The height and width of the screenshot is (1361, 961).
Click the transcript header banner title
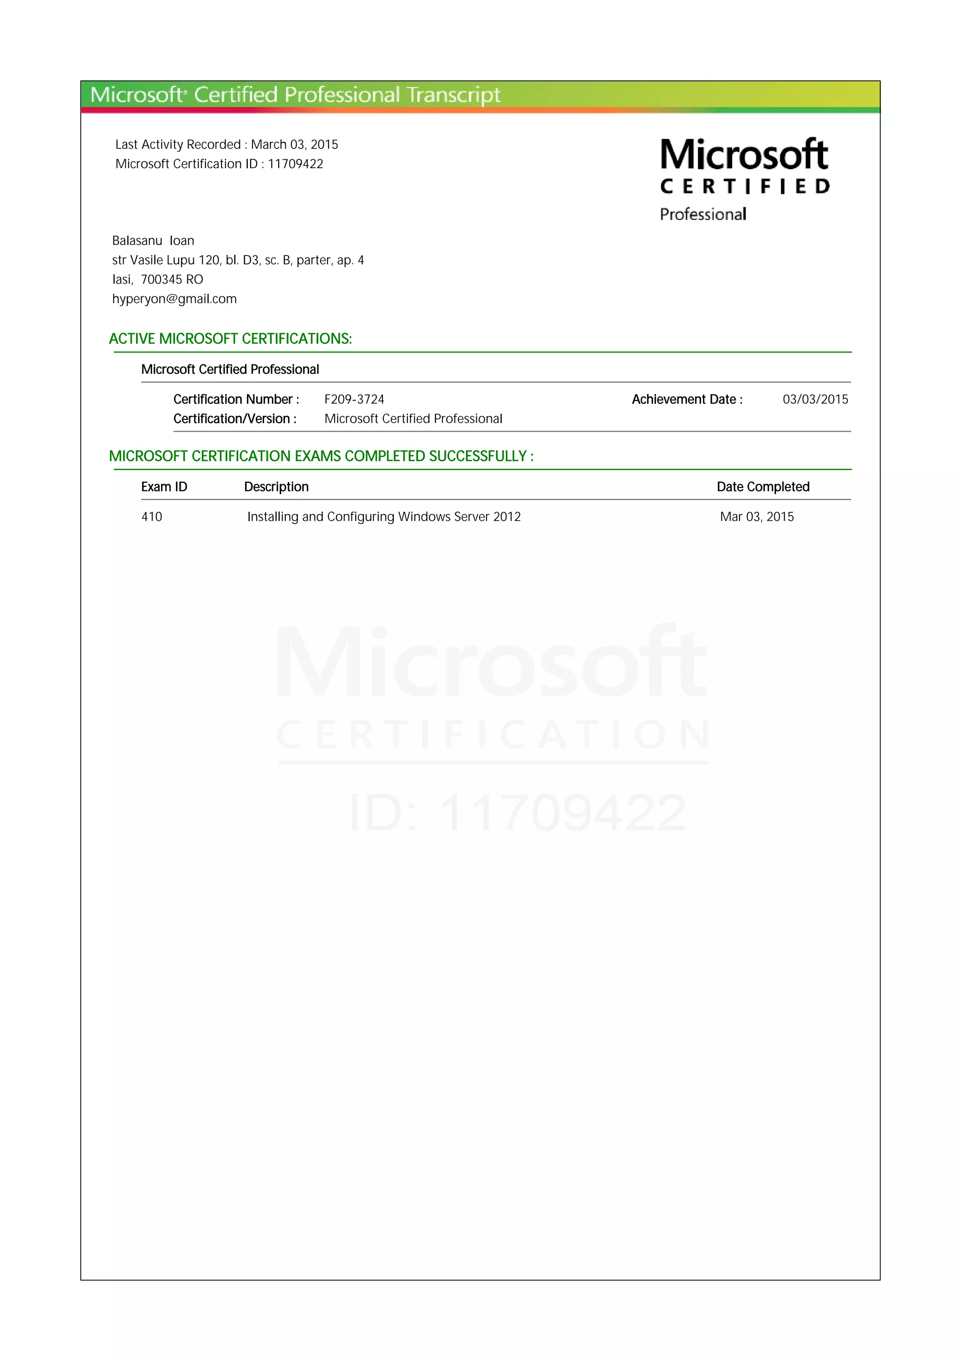[x=295, y=95]
